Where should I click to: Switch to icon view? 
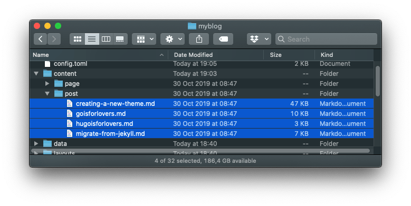coord(78,39)
